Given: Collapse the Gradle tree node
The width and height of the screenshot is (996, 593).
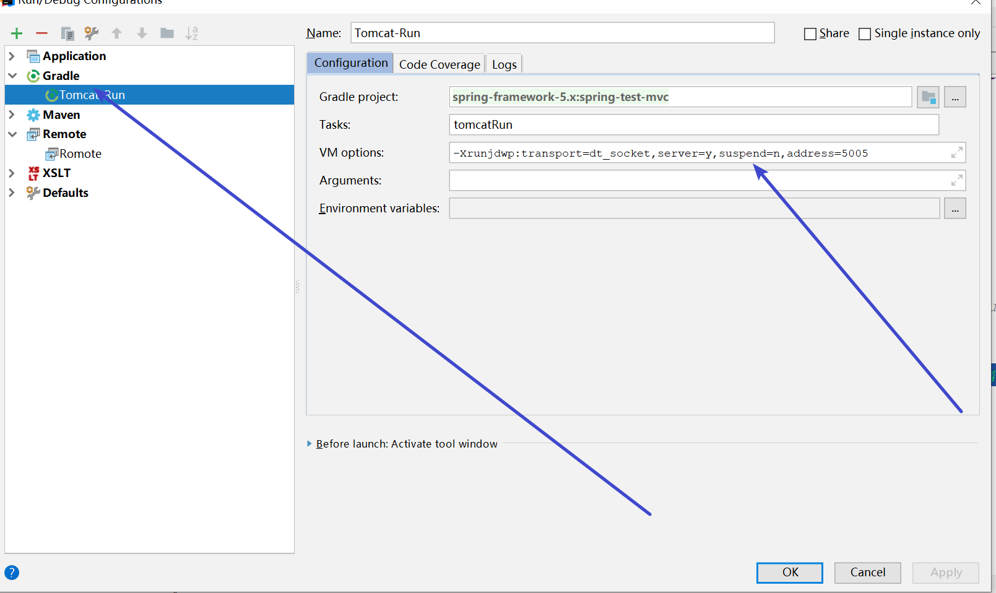Looking at the screenshot, I should 12,76.
